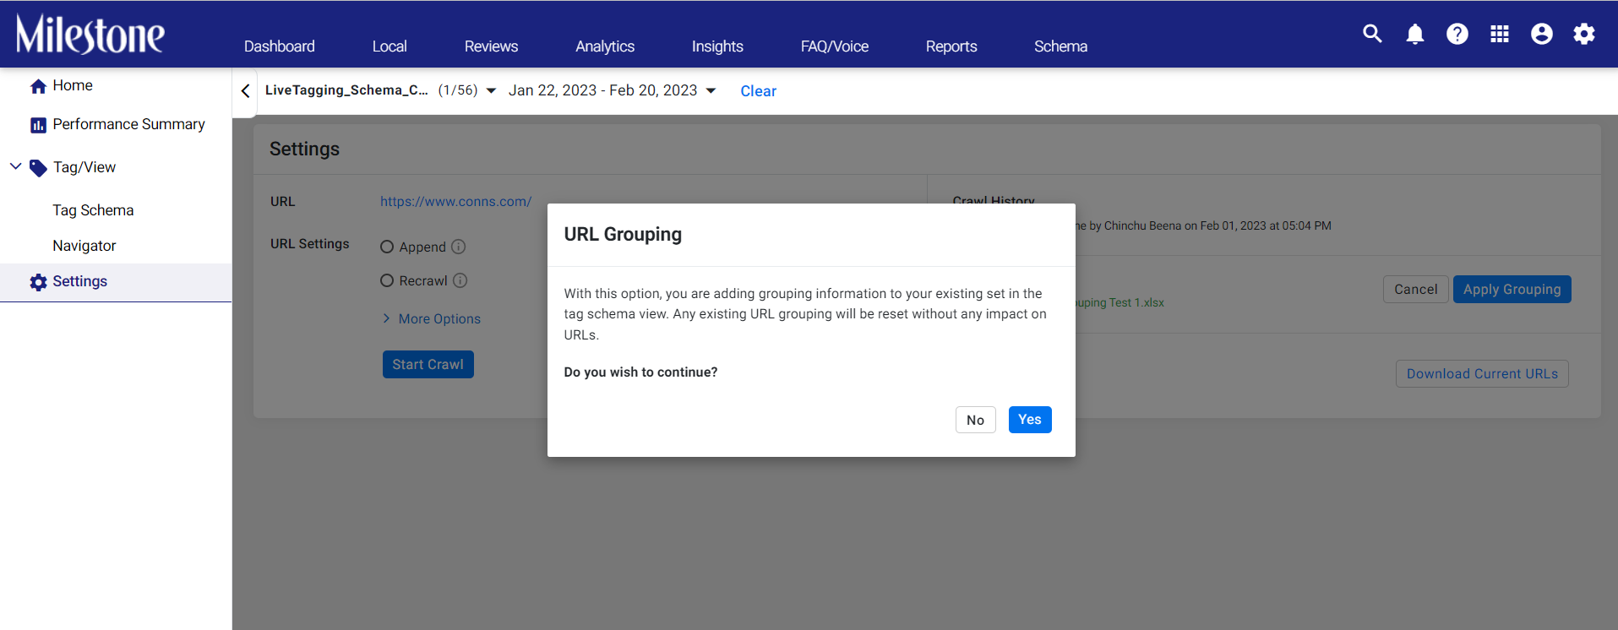Open Tag Schema in sidebar
Image resolution: width=1618 pixels, height=630 pixels.
[x=93, y=210]
